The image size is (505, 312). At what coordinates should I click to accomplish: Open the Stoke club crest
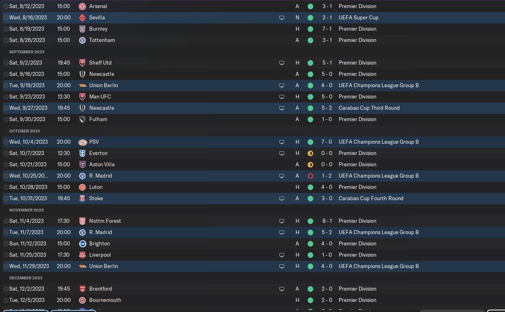tap(82, 199)
